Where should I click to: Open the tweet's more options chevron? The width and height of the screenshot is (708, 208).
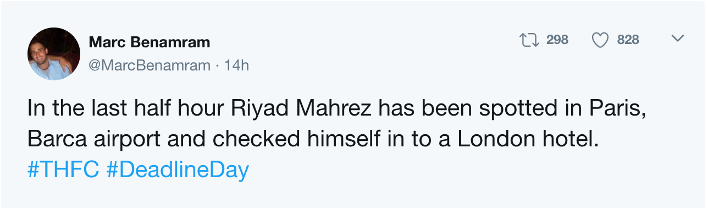678,39
